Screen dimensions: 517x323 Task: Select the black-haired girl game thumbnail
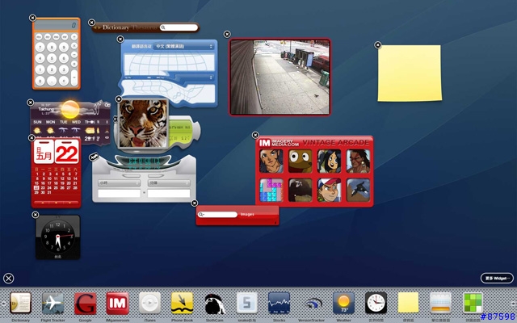point(329,161)
